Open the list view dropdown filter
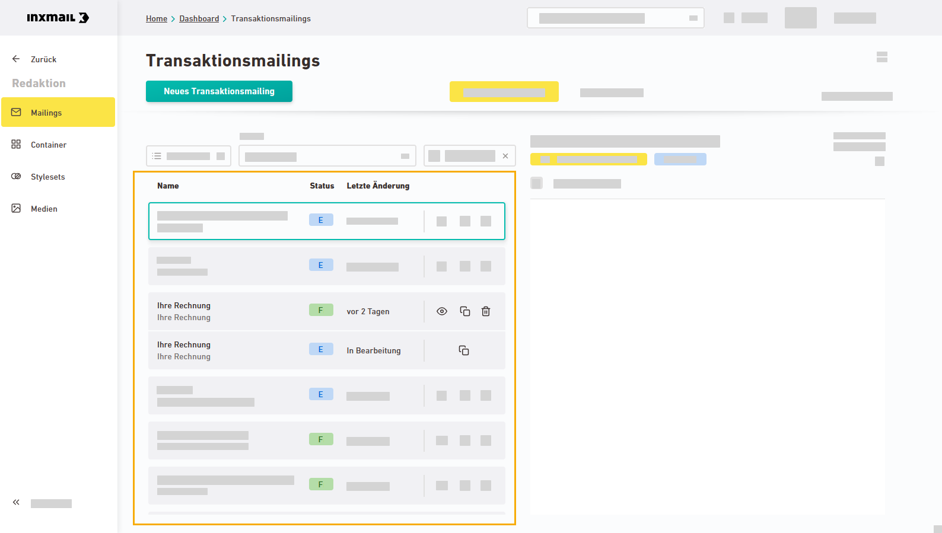This screenshot has width=942, height=533. [189, 156]
